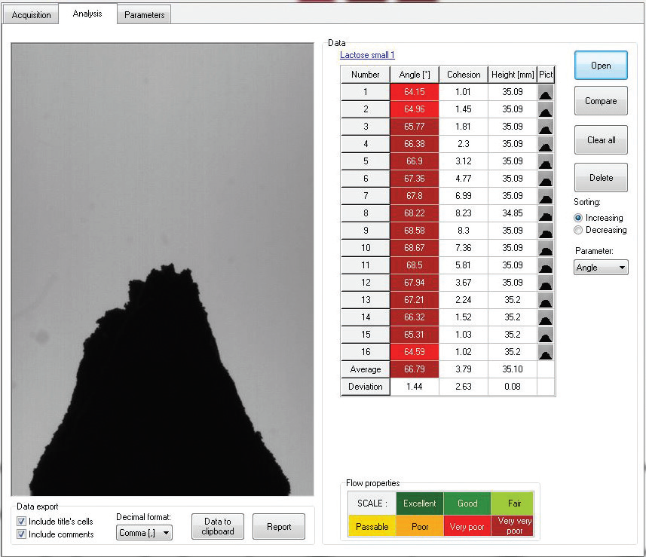Click the powder heap silhouette image
Screen dimensions: 646x557
click(162, 269)
